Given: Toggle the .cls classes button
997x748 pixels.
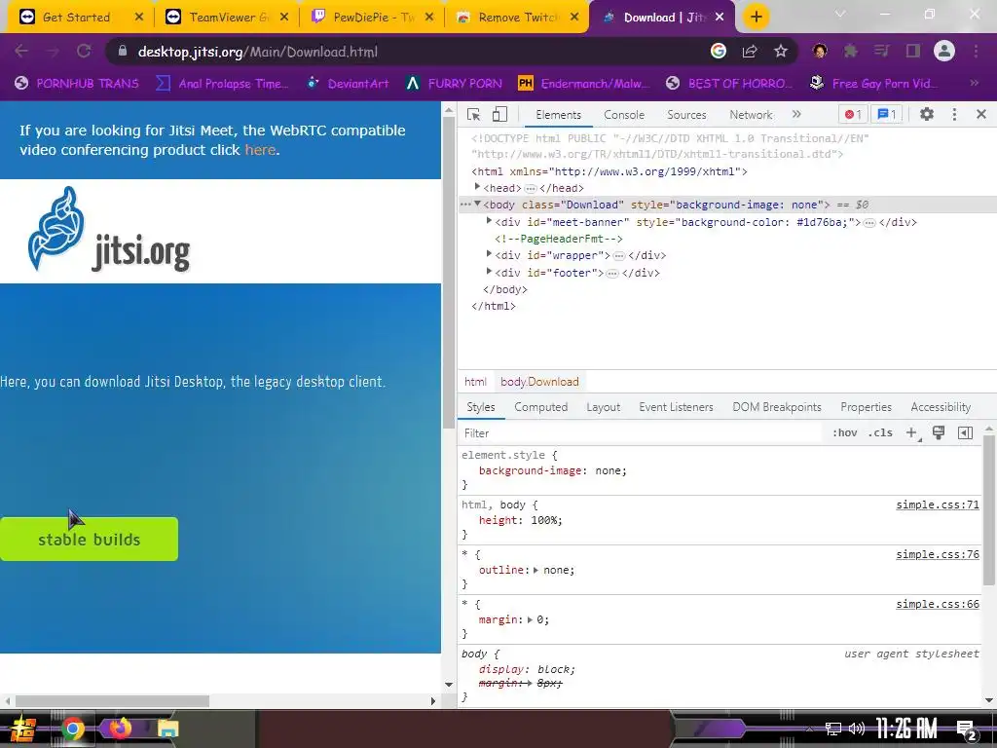Looking at the screenshot, I should [880, 432].
